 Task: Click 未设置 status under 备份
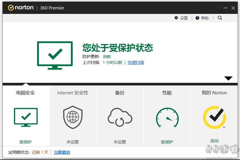(120, 142)
